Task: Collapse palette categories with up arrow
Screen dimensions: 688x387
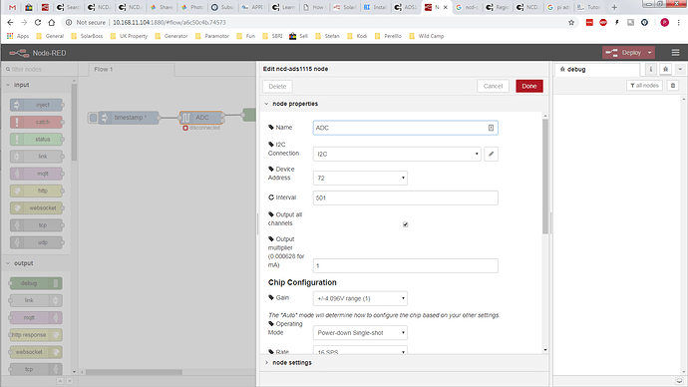Action: (60, 381)
